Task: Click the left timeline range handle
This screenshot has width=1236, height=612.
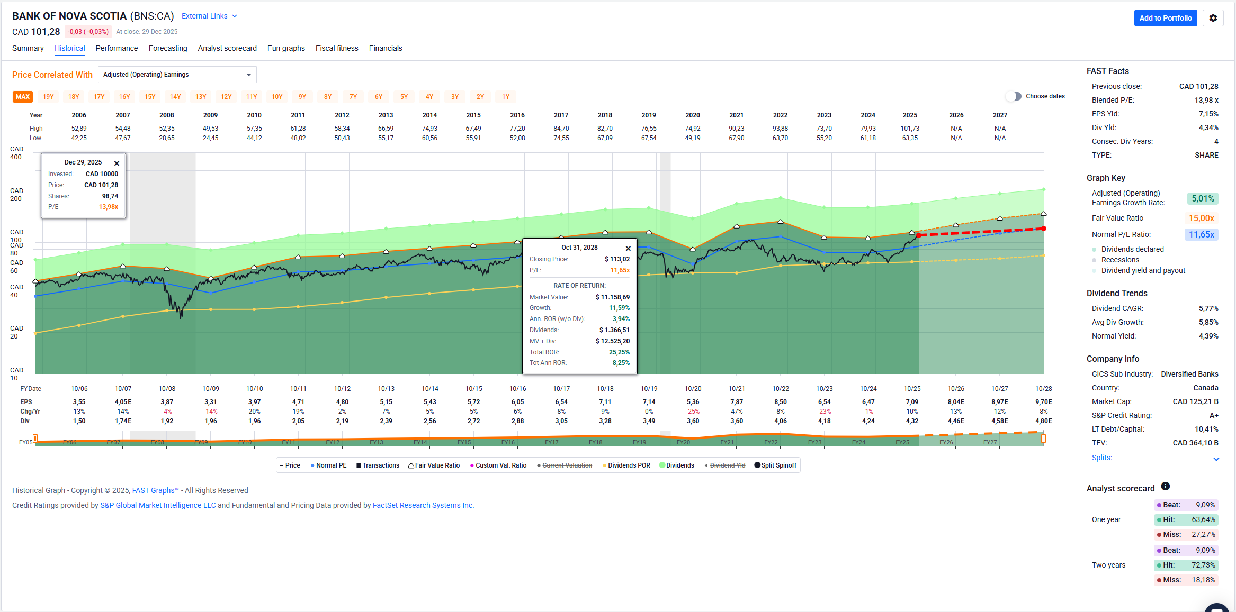Action: (x=35, y=438)
